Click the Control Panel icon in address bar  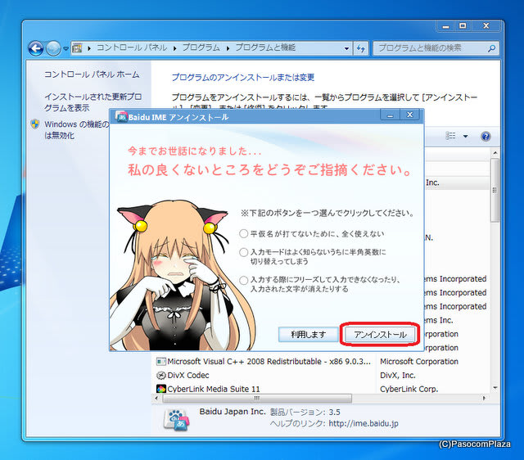77,48
